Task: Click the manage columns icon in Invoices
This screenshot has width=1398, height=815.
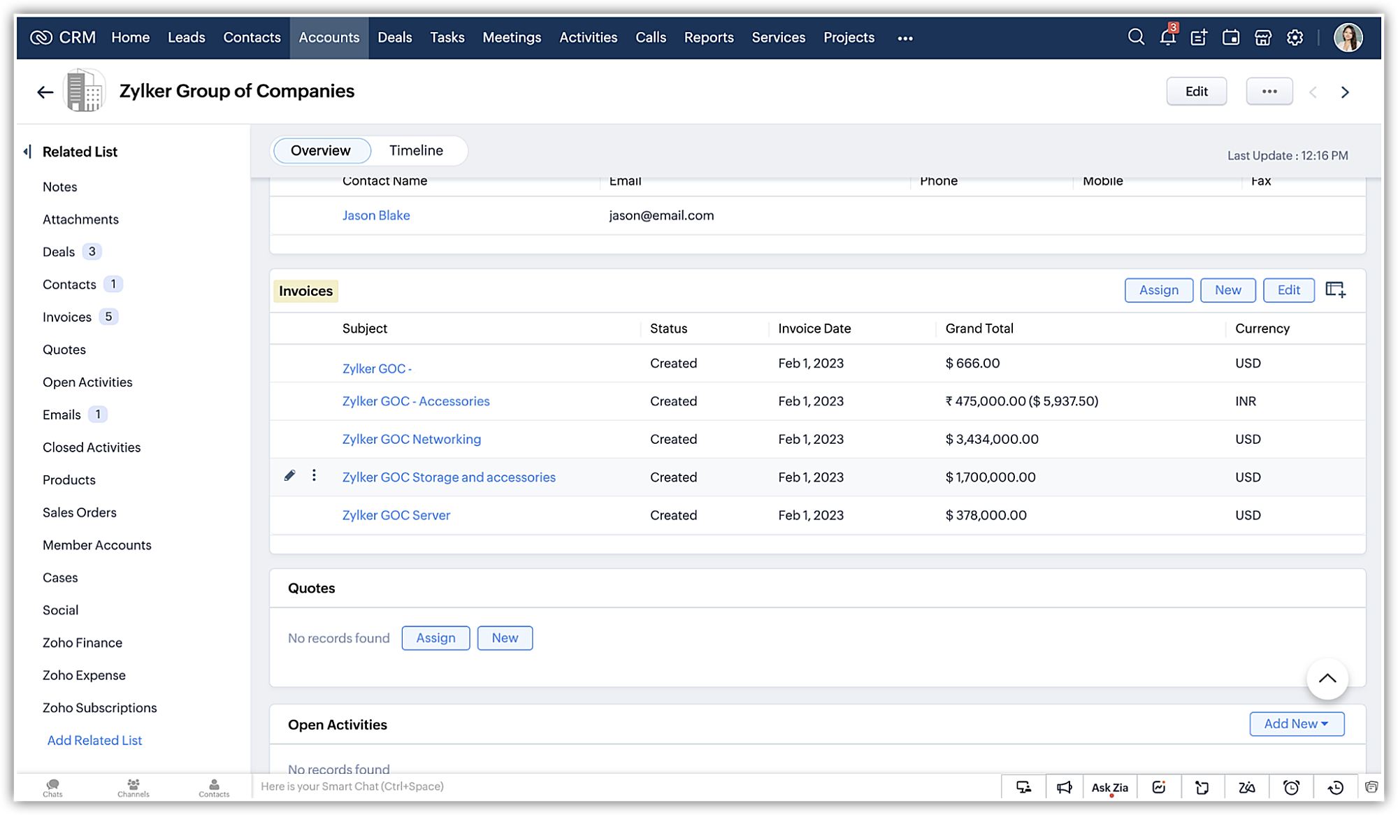Action: [1335, 290]
